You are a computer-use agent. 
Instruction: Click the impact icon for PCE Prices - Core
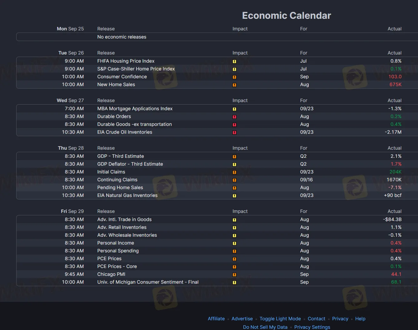234,267
